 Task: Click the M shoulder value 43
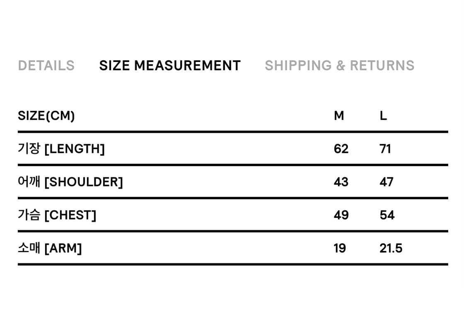pos(341,182)
